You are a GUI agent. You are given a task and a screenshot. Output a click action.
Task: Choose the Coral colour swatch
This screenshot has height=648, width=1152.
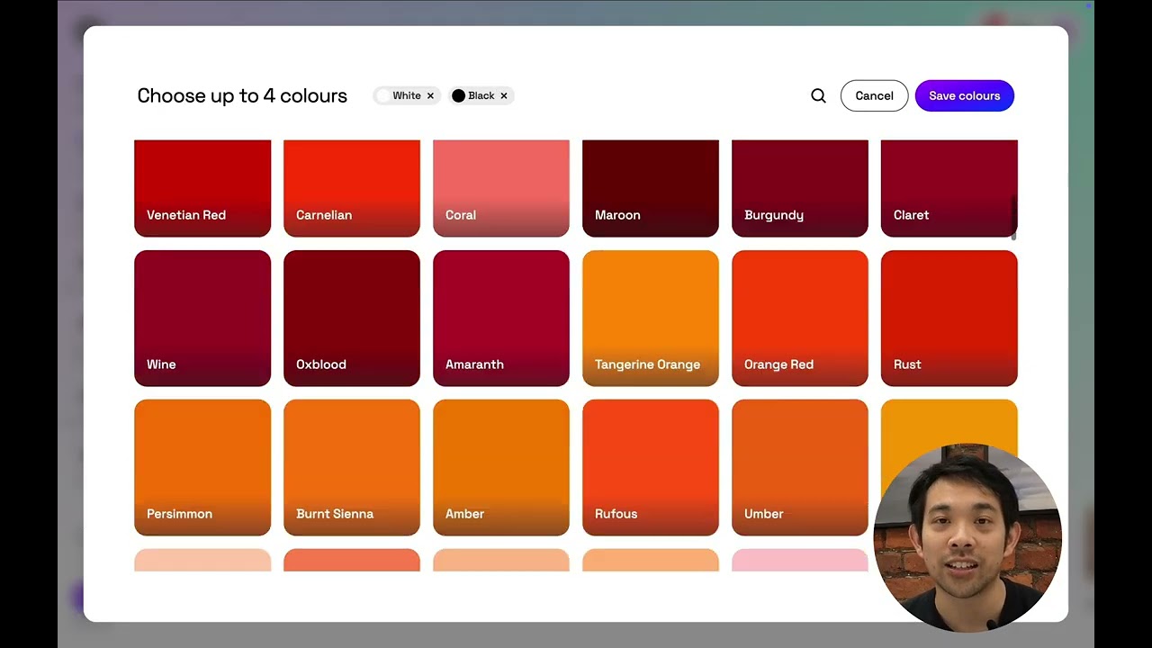pos(501,188)
